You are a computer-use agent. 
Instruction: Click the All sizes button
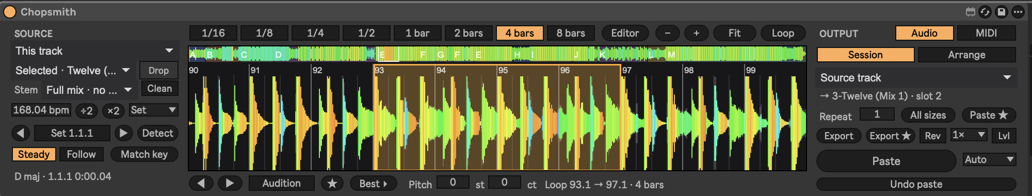928,115
